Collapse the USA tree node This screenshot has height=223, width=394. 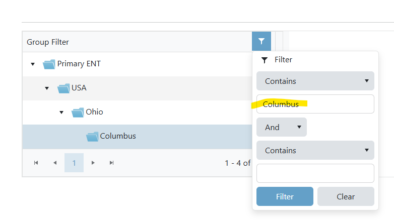(47, 88)
